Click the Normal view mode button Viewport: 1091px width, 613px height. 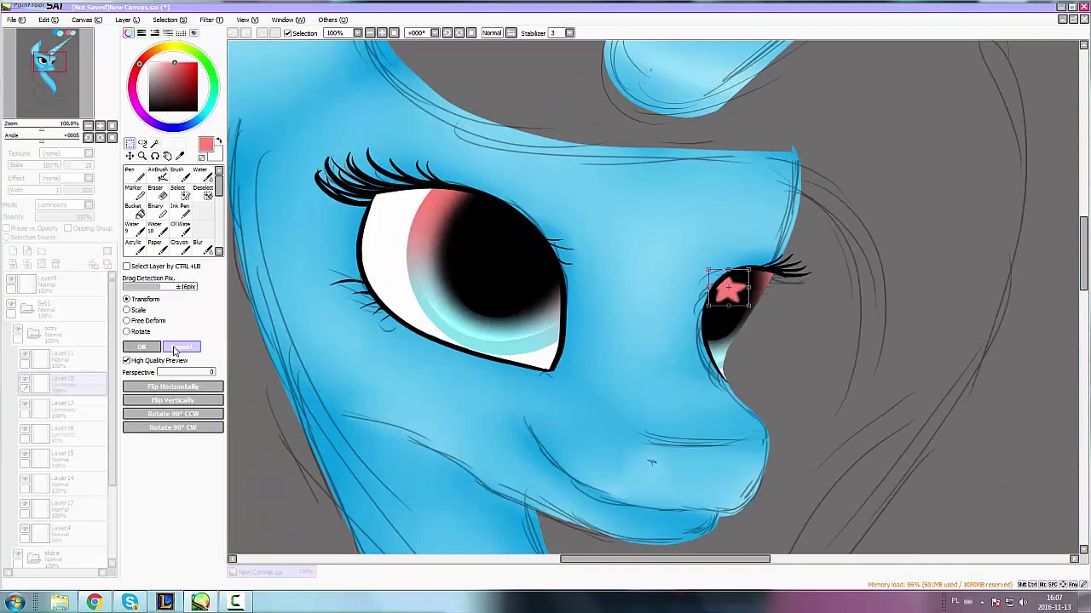(492, 32)
